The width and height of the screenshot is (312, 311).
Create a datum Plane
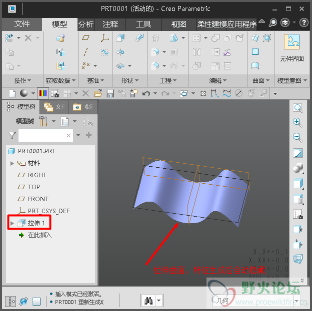[x=86, y=38]
